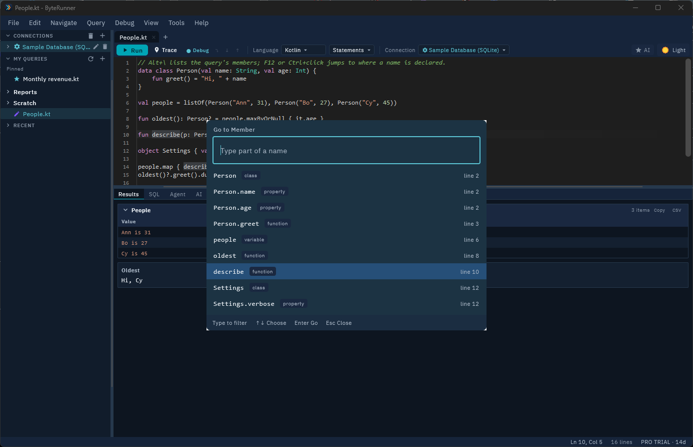The width and height of the screenshot is (693, 447).
Task: Collapse the Connections section
Action: 8,36
